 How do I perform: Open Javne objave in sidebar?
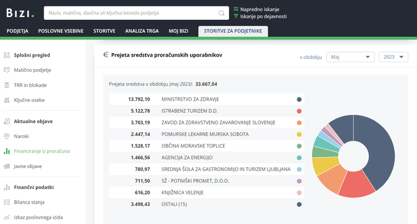coord(28,166)
